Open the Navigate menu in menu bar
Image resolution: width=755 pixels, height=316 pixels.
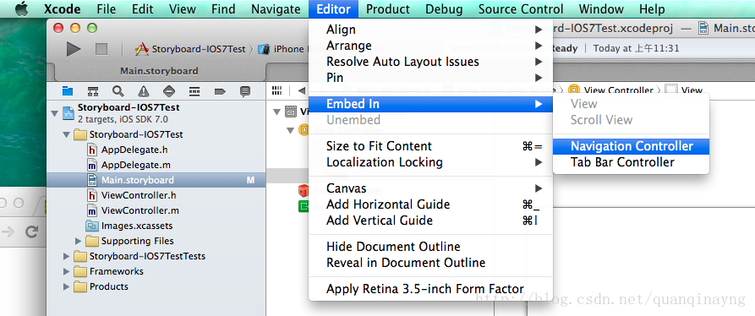click(x=276, y=8)
